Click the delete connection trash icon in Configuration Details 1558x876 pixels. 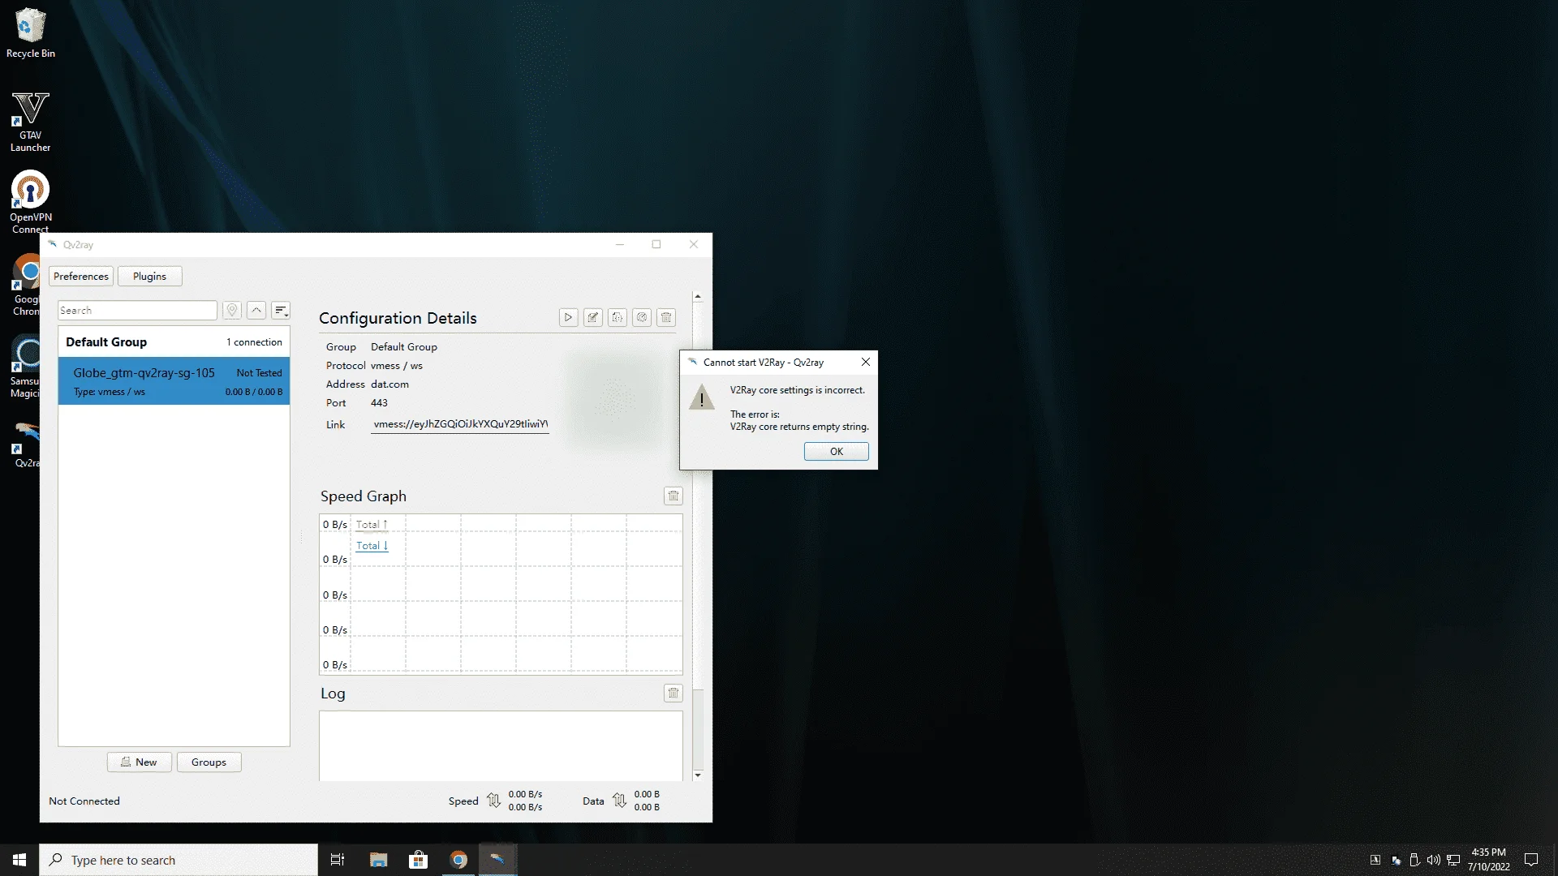click(x=666, y=317)
